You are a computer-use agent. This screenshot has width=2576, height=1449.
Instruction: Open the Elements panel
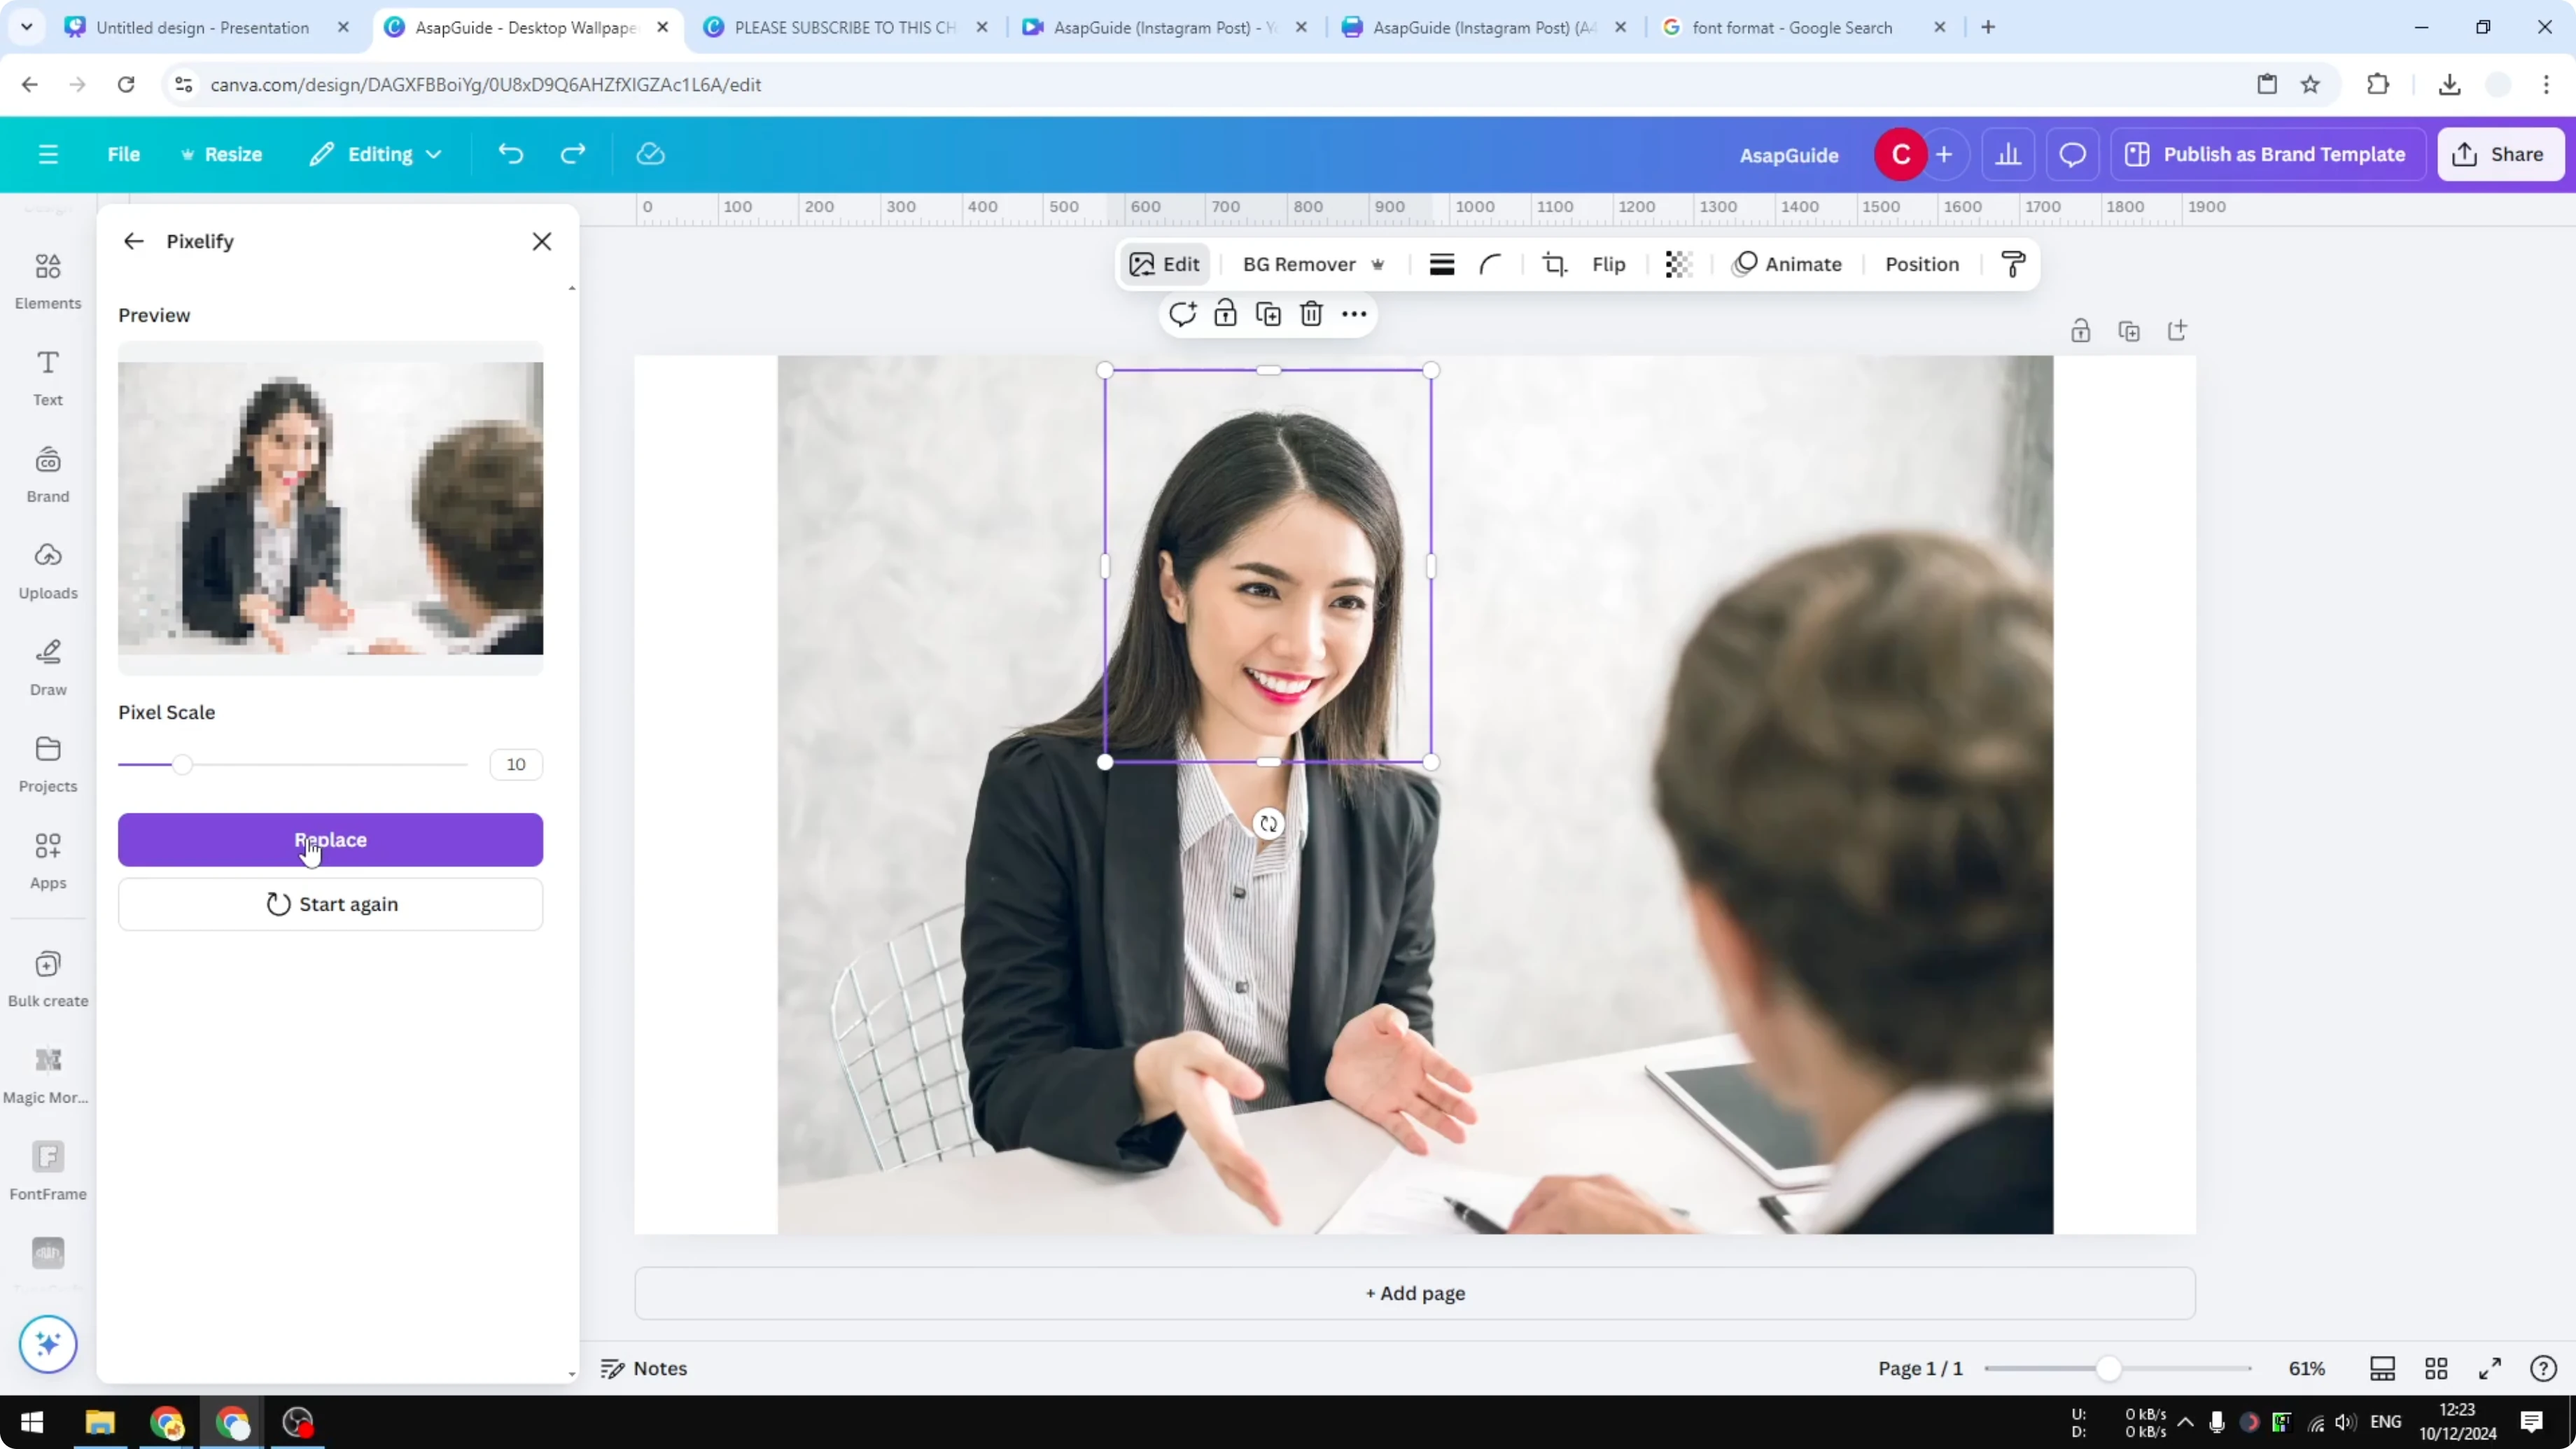[47, 280]
